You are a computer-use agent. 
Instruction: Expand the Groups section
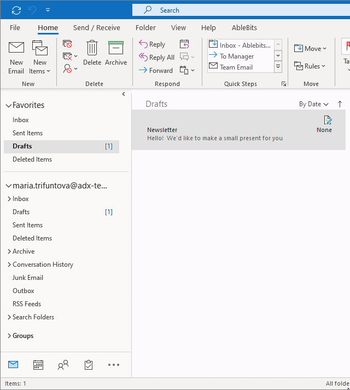pyautogui.click(x=9, y=336)
